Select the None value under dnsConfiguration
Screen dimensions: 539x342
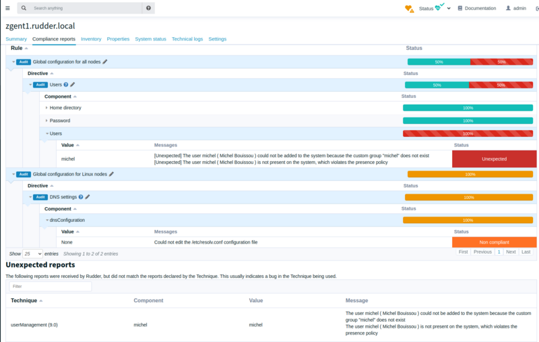[67, 242]
